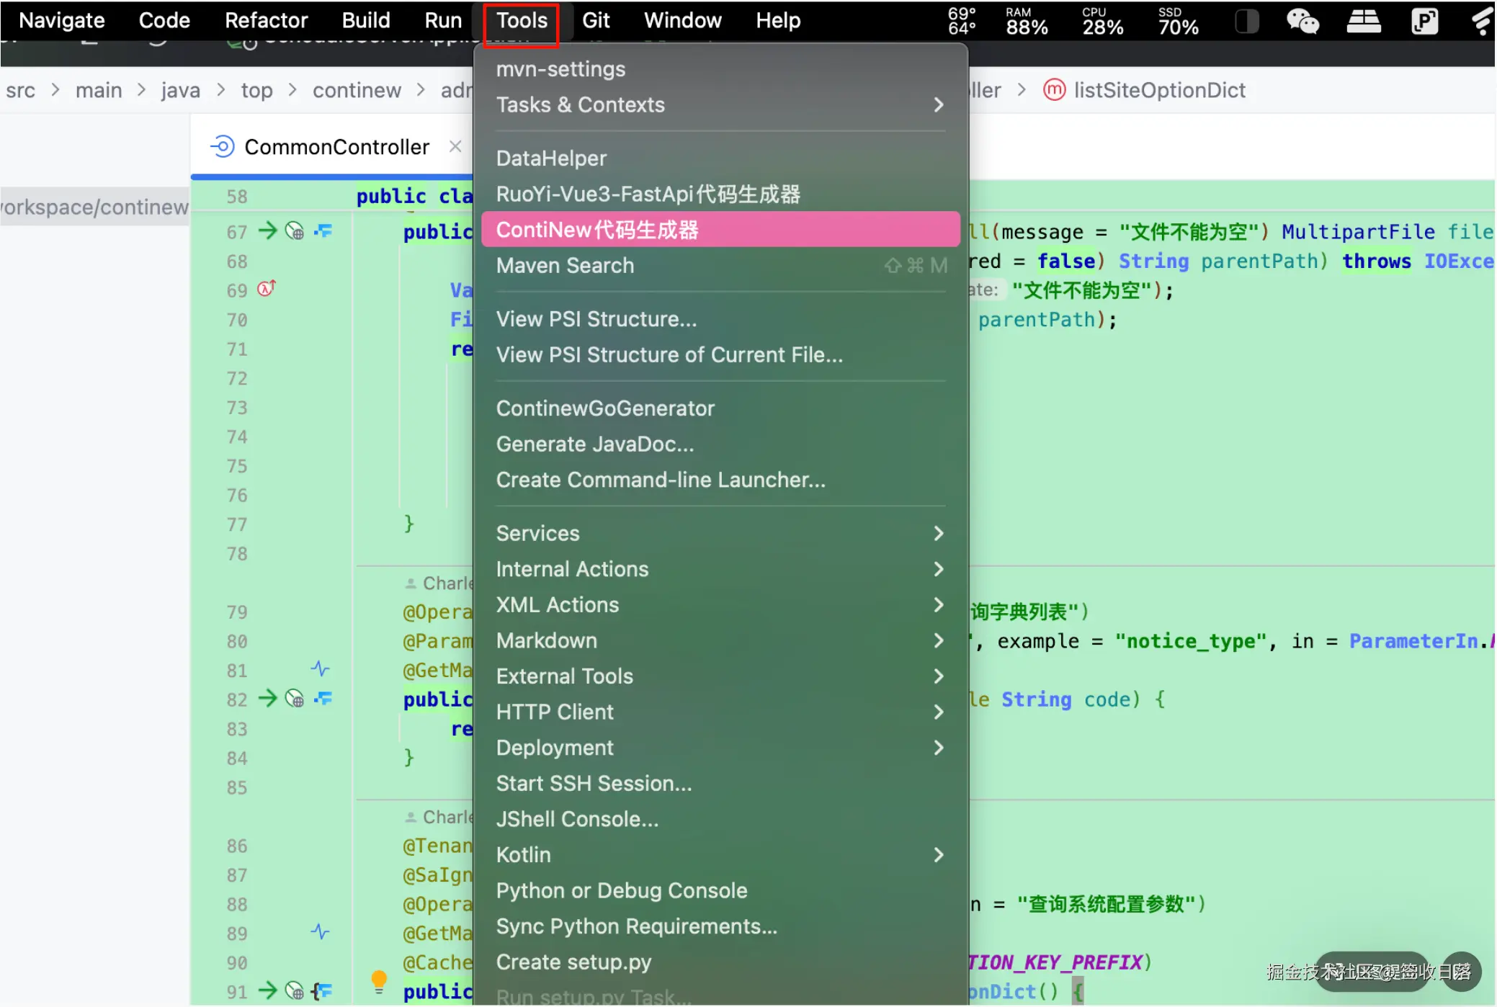Click the green run arrow on line 67
This screenshot has width=1497, height=1007.
267,231
